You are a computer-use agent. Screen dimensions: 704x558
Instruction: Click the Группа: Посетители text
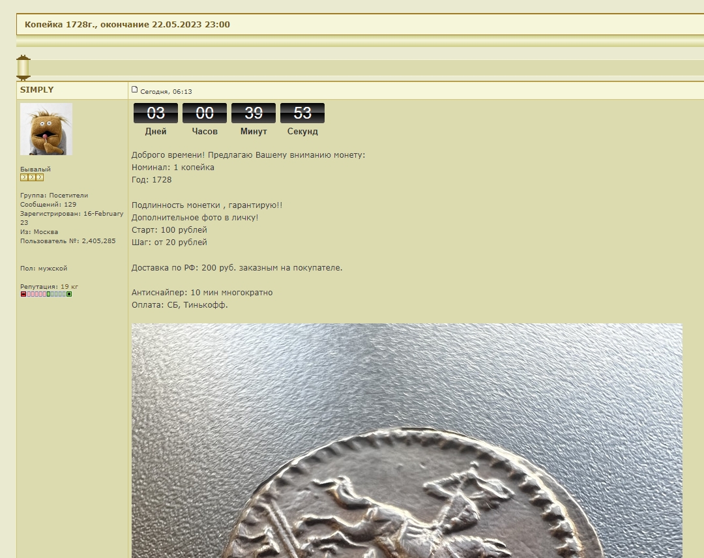[x=54, y=196]
